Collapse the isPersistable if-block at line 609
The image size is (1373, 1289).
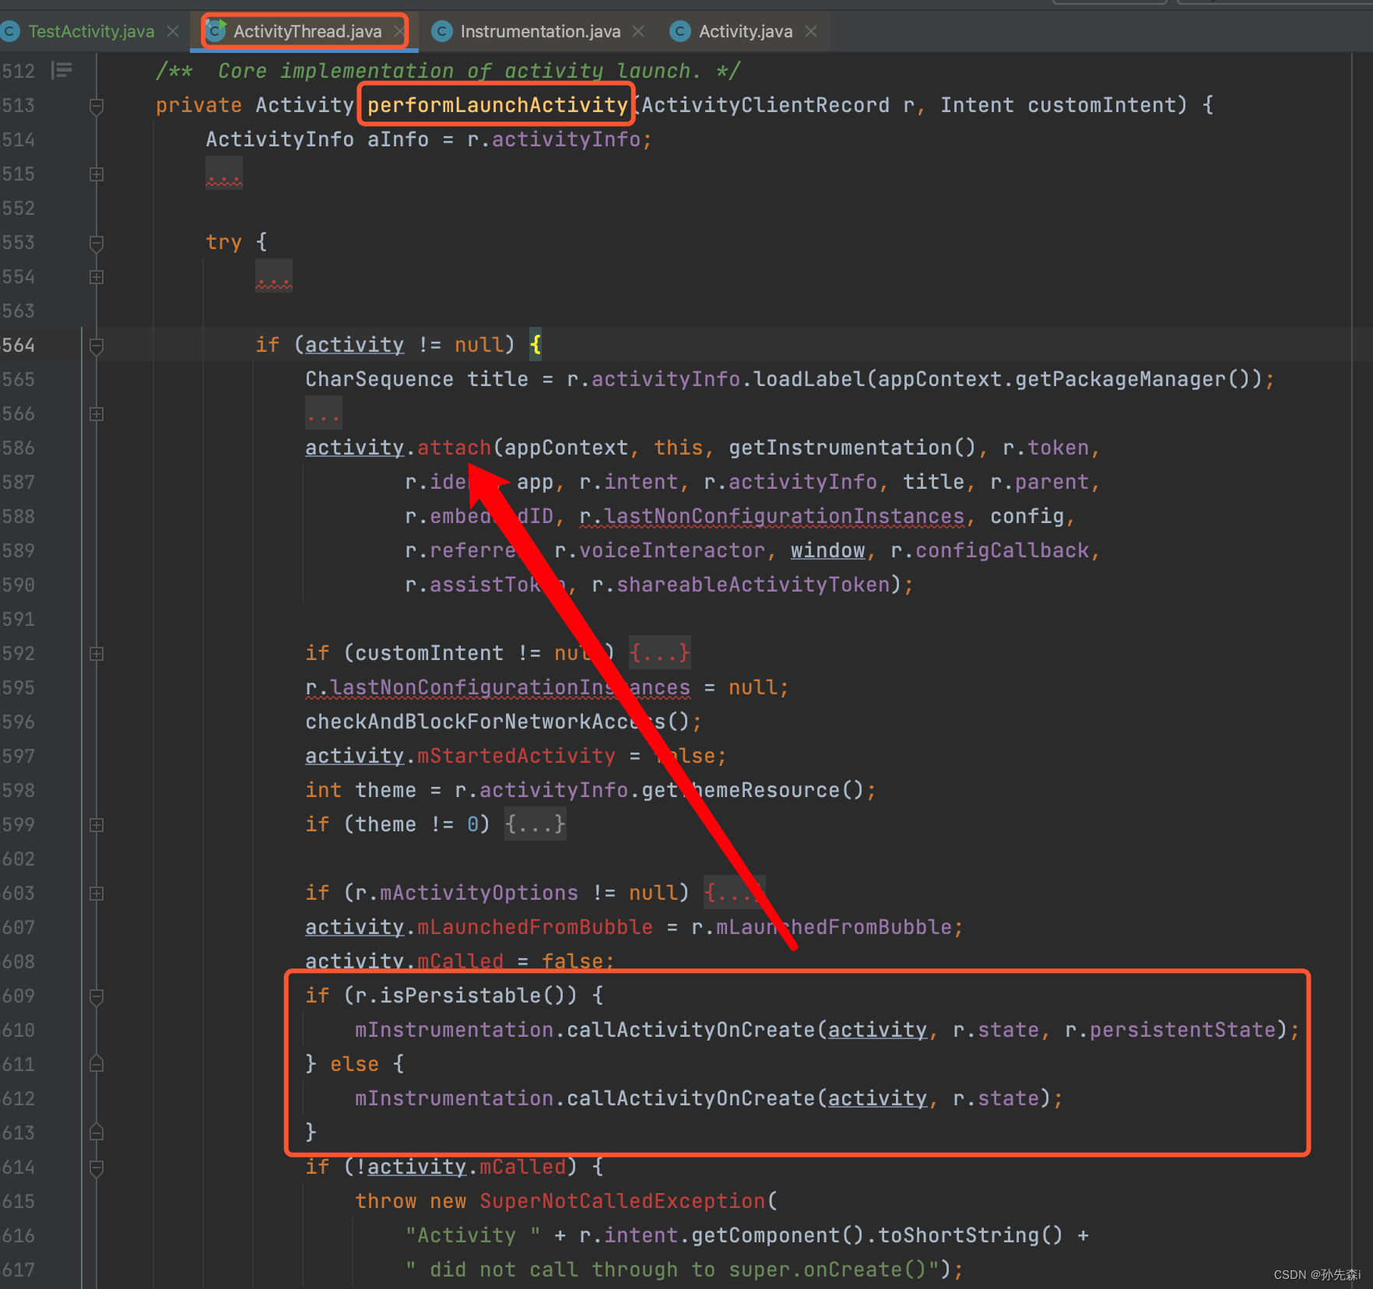point(97,996)
